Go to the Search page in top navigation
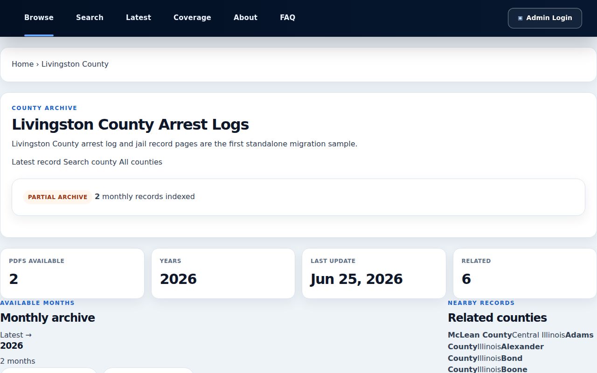The image size is (597, 373). pyautogui.click(x=90, y=18)
